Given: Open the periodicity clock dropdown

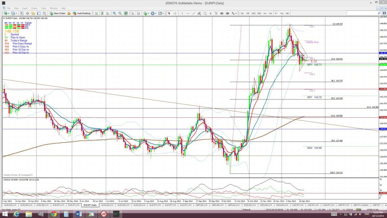Looking at the screenshot, I should [x=155, y=13].
